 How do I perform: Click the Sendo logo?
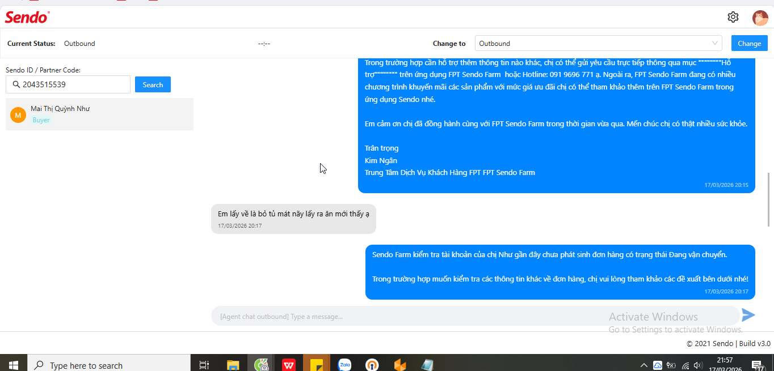pyautogui.click(x=27, y=18)
